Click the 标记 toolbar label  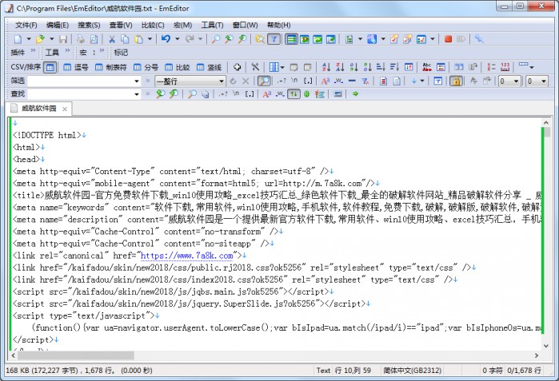pyautogui.click(x=121, y=53)
